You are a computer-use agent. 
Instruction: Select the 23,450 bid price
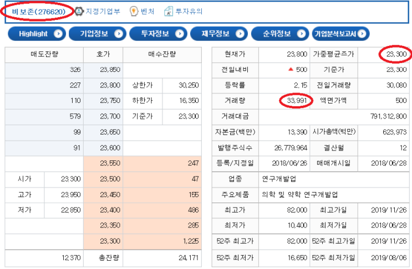click(x=110, y=195)
